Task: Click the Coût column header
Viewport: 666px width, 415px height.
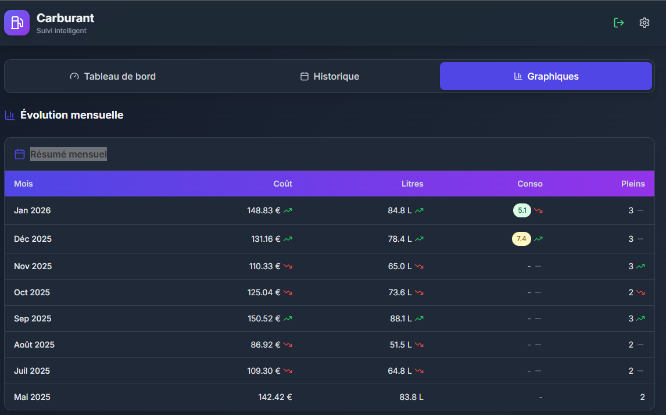Action: coord(282,184)
